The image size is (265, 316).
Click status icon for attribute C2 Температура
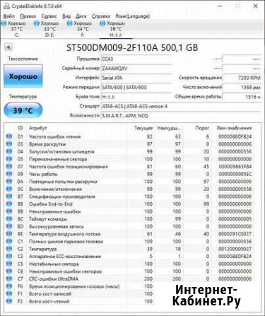coord(9,249)
